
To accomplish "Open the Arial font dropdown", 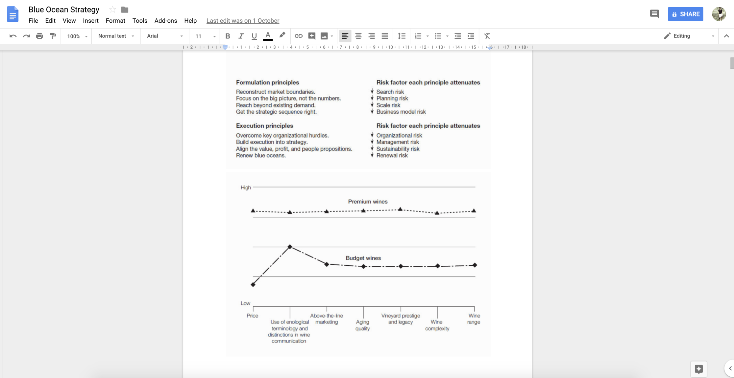I will pos(164,36).
